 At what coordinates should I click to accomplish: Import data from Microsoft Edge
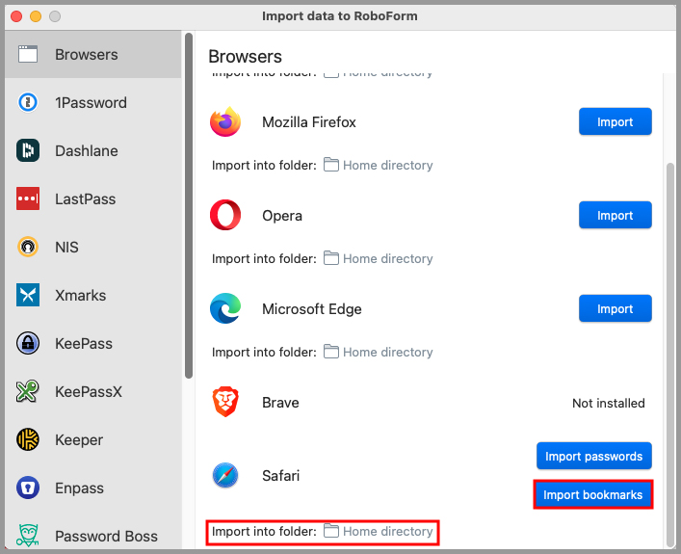tap(615, 309)
